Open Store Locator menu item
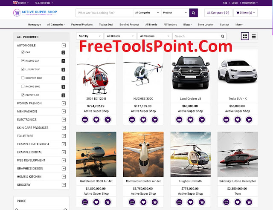Image resolution: width=273 pixels, height=210 pixels. [206, 25]
